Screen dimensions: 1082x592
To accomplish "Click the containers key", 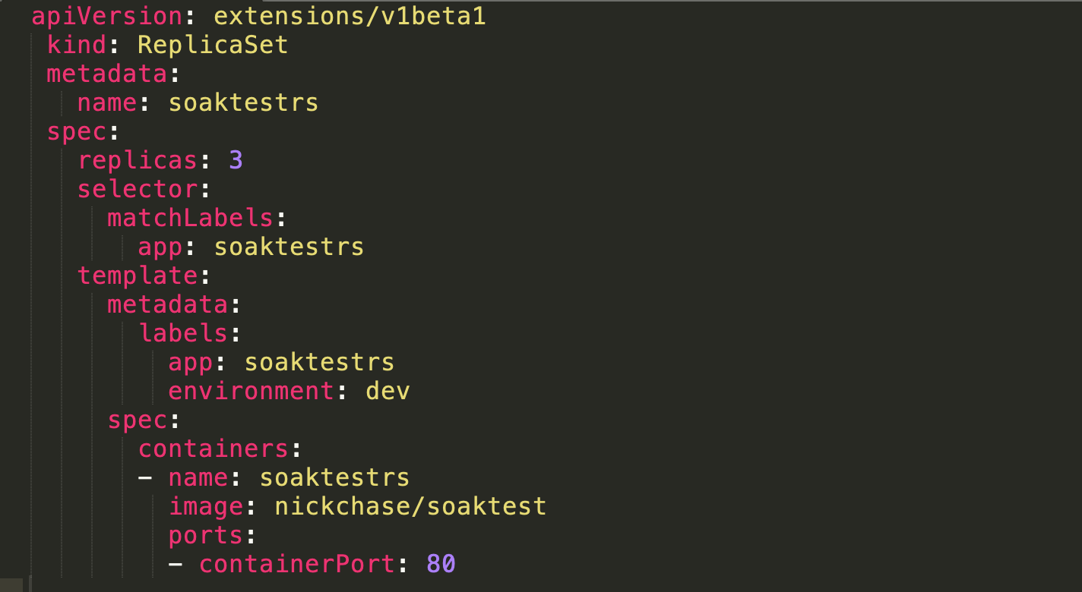I will 213,449.
